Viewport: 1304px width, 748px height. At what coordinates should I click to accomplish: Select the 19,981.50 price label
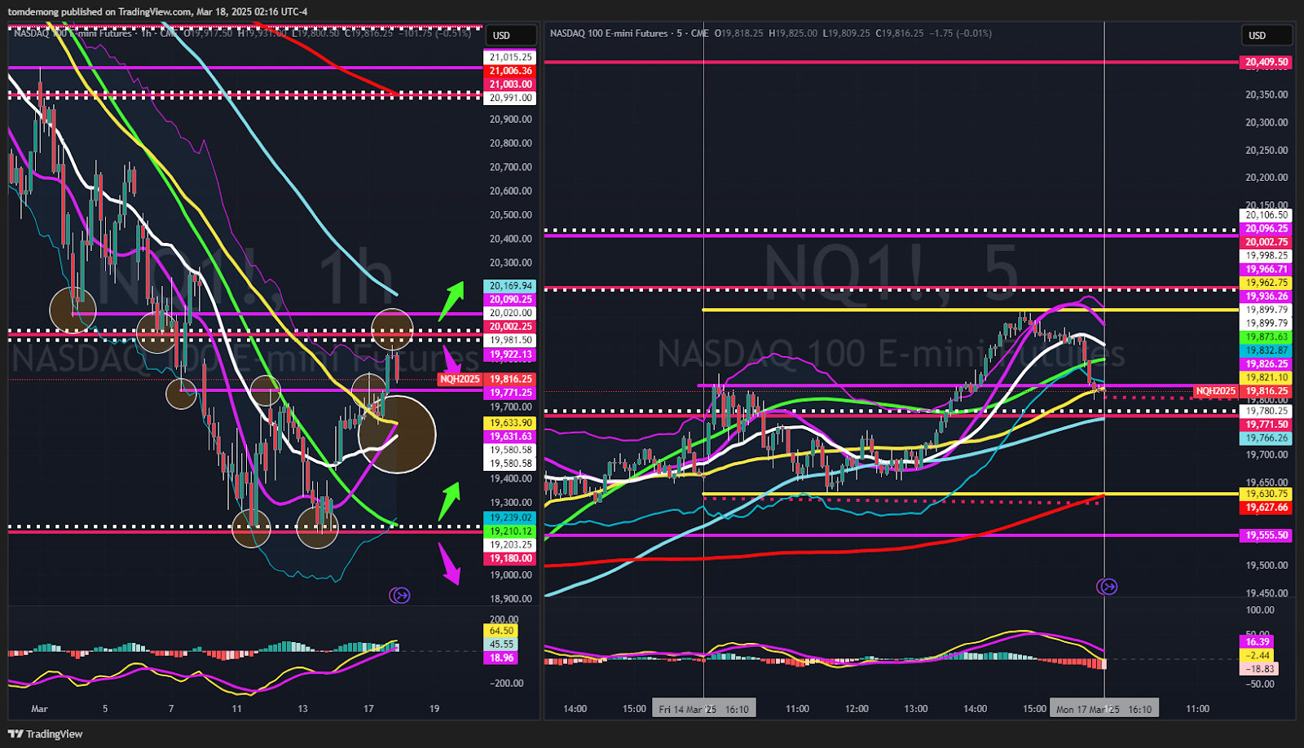coord(511,341)
